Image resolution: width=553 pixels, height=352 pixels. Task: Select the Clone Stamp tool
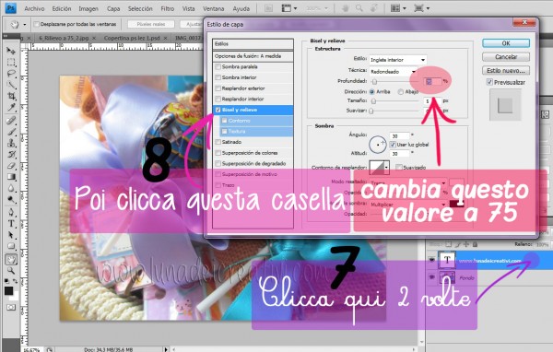click(x=11, y=143)
